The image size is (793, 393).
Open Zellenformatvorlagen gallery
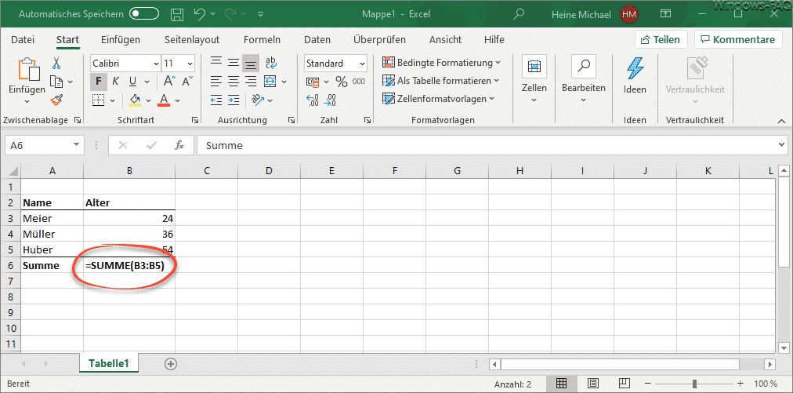439,99
